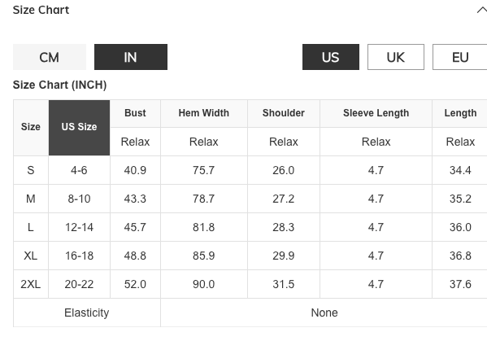Screen dimensions: 487x341
Task: Click the Hem Width column header
Action: click(204, 113)
